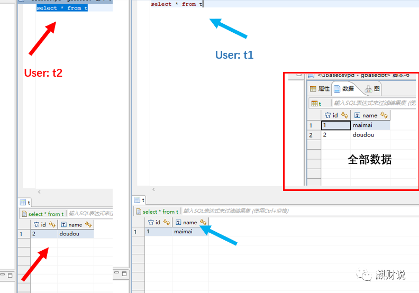Click 'select * from t' query label in t1's filter bar
Screen dimensions: 419x293
pos(160,212)
